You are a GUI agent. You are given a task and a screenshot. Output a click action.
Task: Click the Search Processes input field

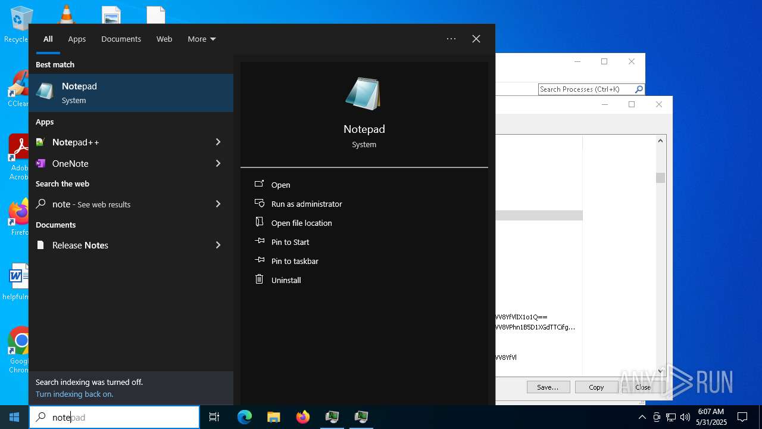586,89
